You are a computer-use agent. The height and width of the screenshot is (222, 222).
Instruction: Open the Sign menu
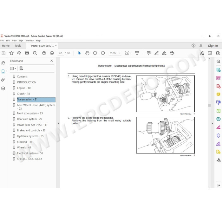tap(21, 41)
